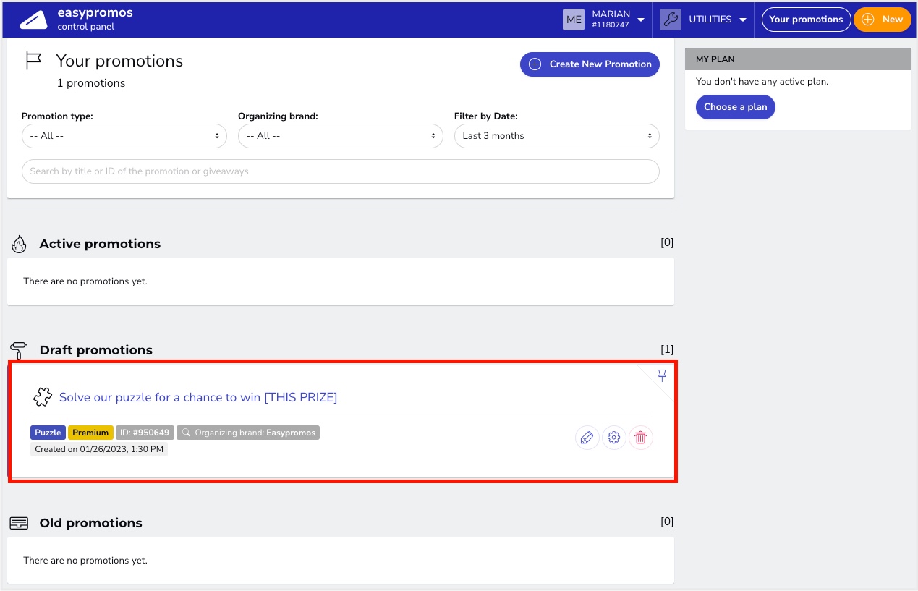
Task: Delete the promotion using the trash icon
Action: tap(641, 438)
